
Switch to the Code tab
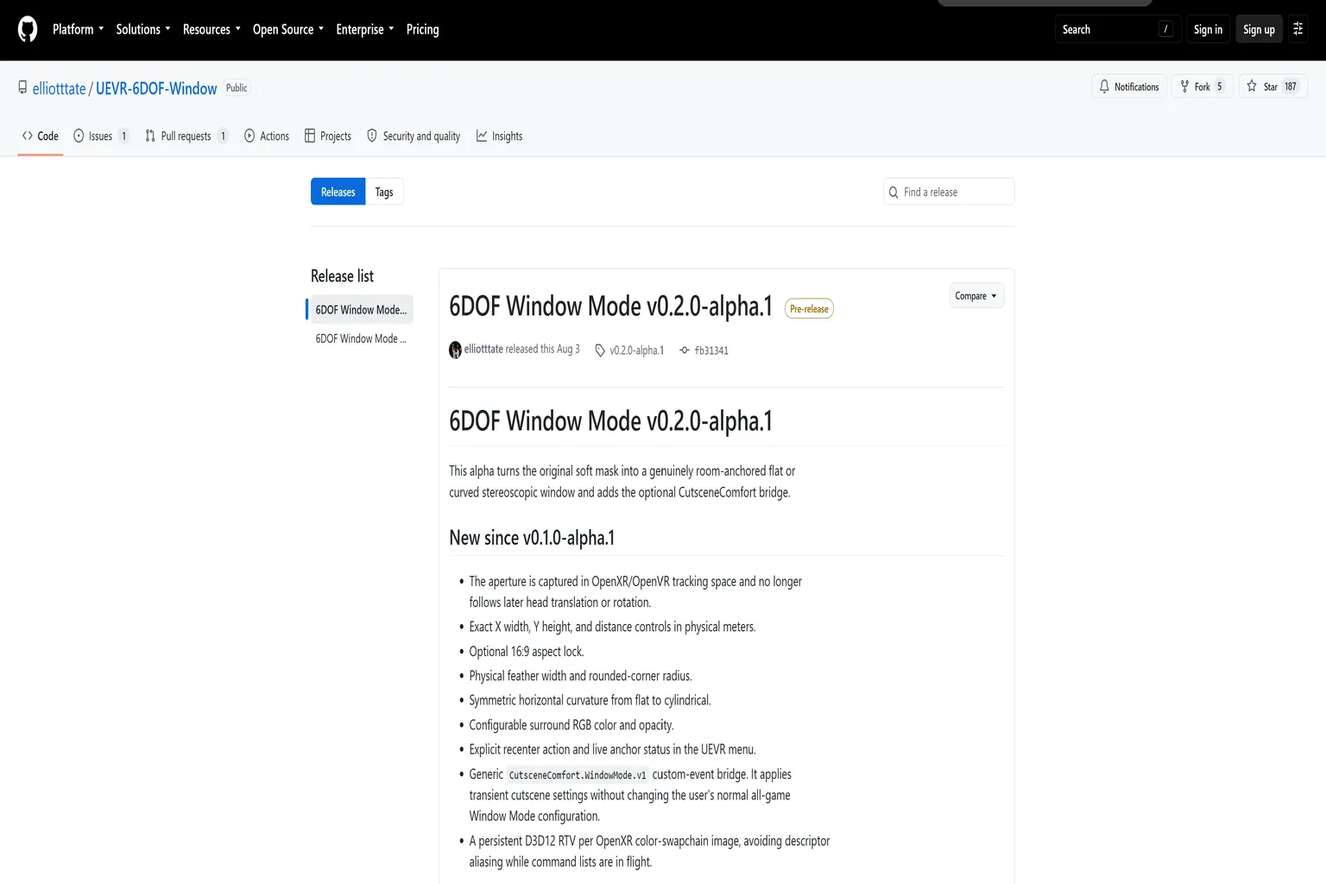click(41, 136)
